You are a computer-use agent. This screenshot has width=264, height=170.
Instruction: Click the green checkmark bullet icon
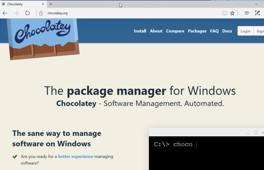tap(15, 156)
